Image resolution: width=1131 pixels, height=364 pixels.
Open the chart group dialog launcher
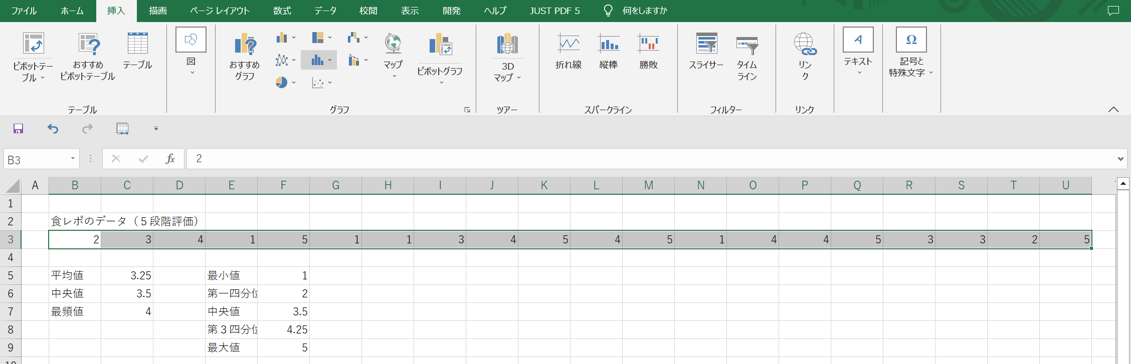467,110
